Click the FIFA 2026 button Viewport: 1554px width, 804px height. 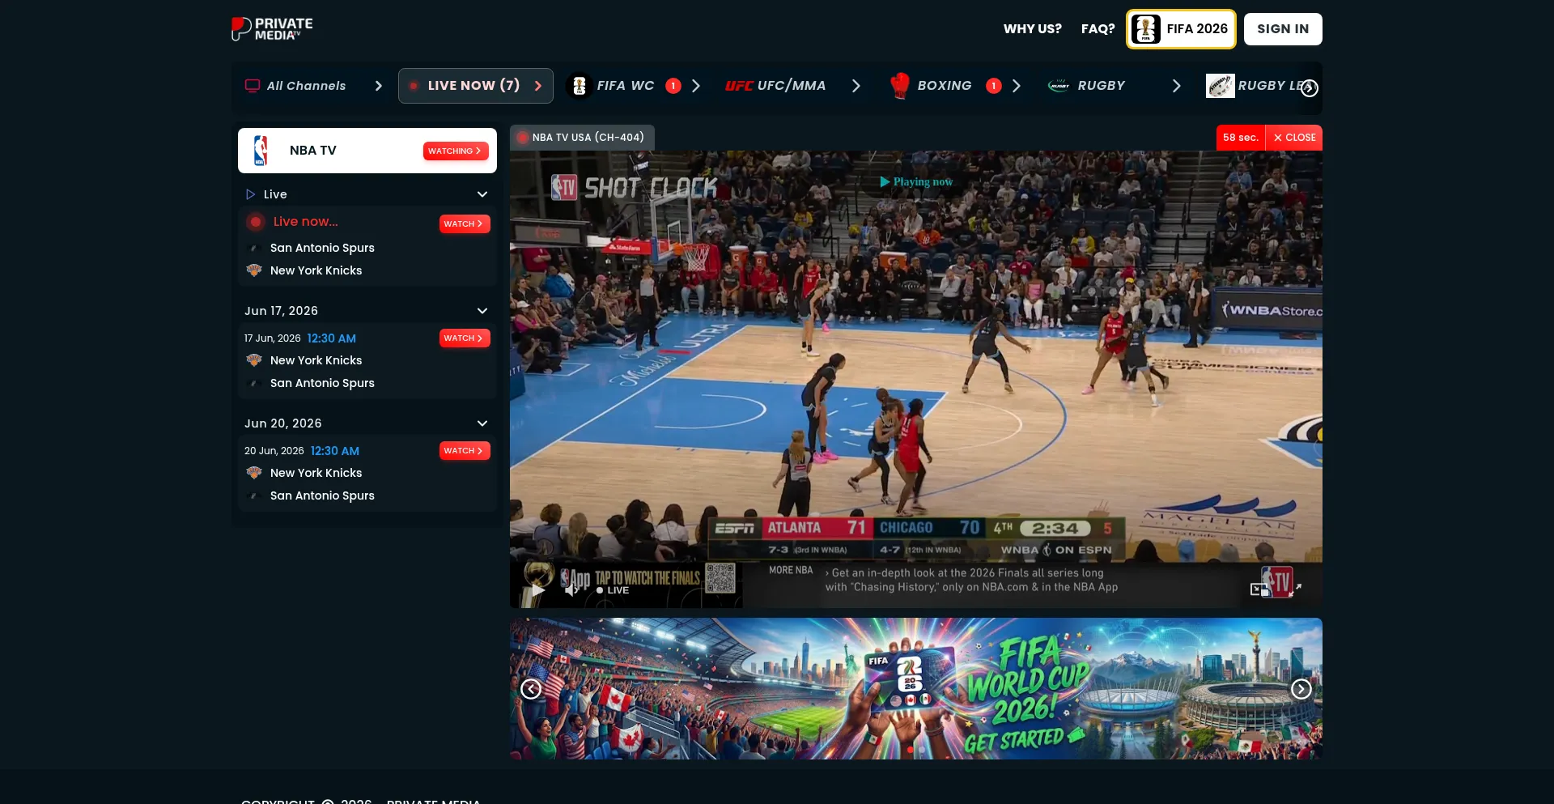[1181, 29]
